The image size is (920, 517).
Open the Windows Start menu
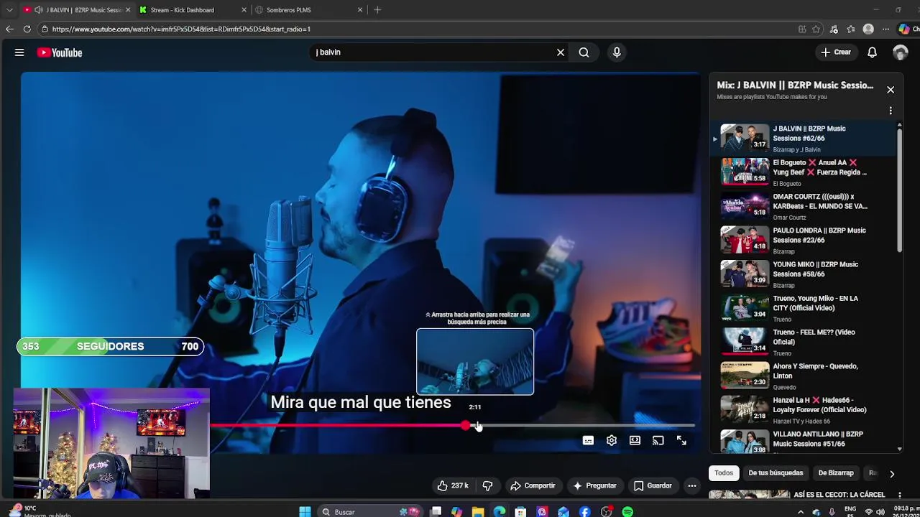point(305,512)
